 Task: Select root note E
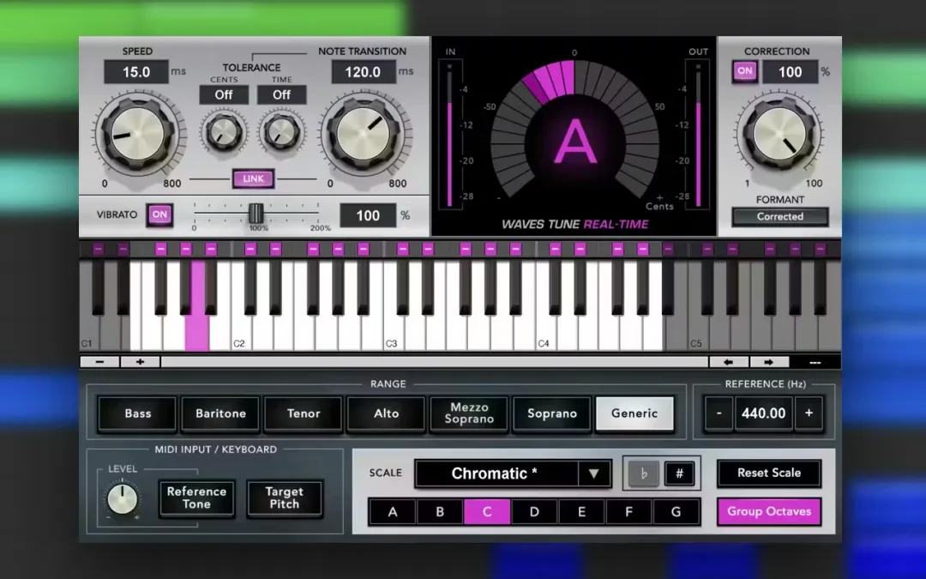tap(581, 512)
